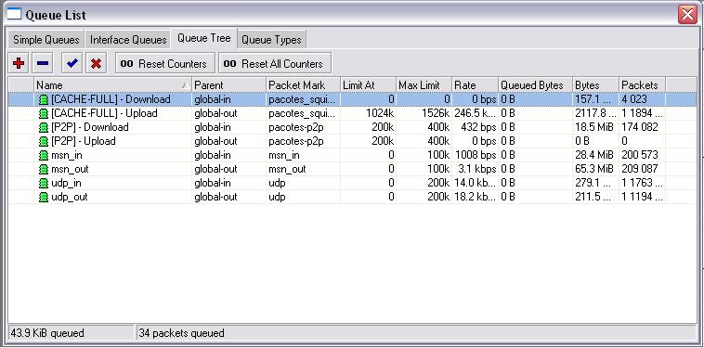The width and height of the screenshot is (704, 348).
Task: Click the Queue List window title icon
Action: pyautogui.click(x=14, y=14)
